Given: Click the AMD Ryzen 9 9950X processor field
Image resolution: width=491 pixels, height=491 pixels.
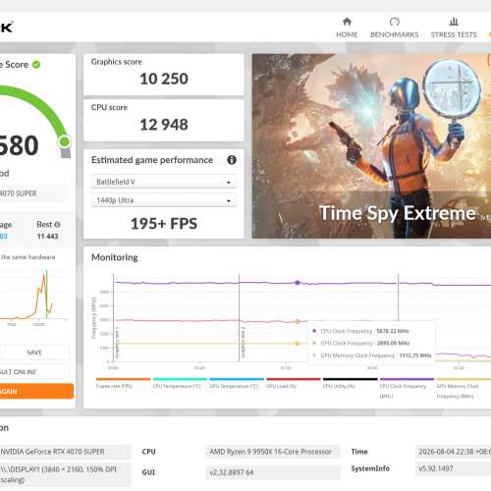Looking at the screenshot, I should click(x=272, y=452).
